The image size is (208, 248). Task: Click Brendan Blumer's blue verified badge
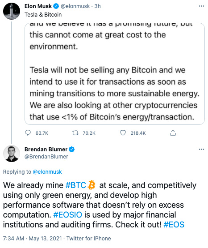[72, 150]
